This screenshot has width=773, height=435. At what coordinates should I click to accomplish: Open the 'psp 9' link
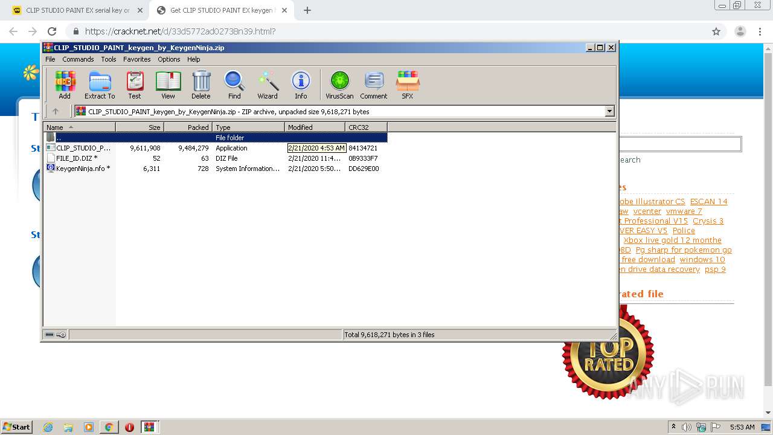pos(715,269)
